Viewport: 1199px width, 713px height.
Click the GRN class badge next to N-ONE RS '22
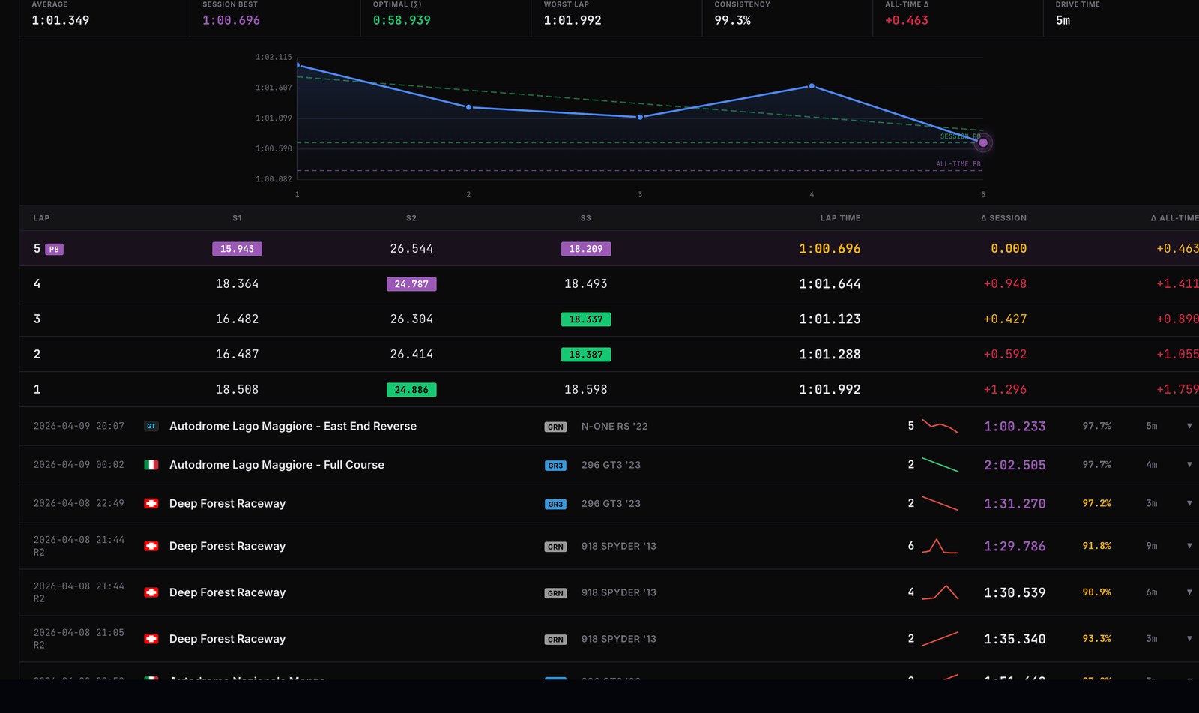pos(555,427)
